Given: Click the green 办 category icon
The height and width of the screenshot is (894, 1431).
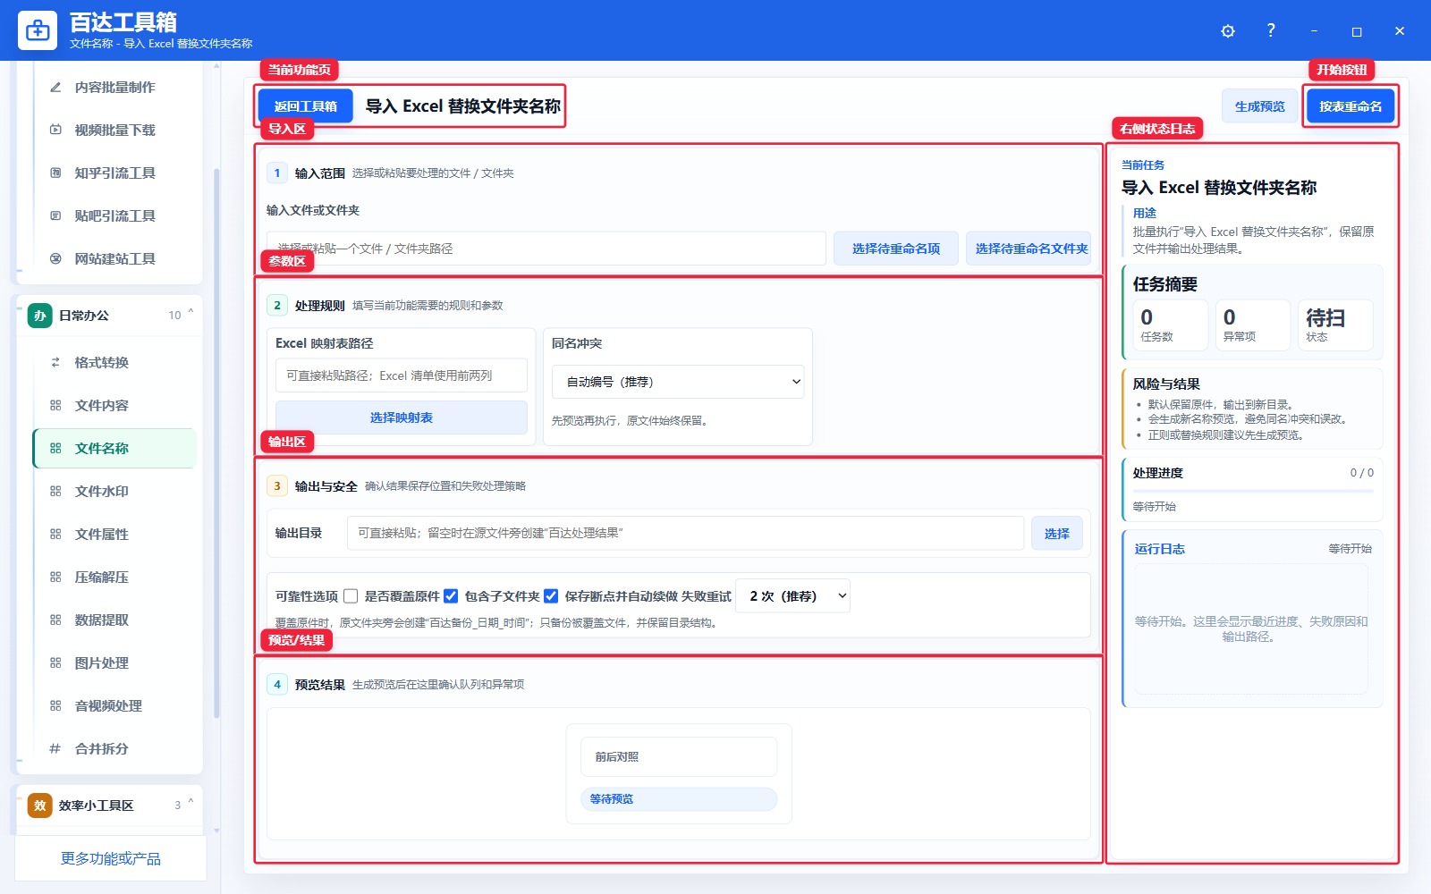Looking at the screenshot, I should pos(39,316).
